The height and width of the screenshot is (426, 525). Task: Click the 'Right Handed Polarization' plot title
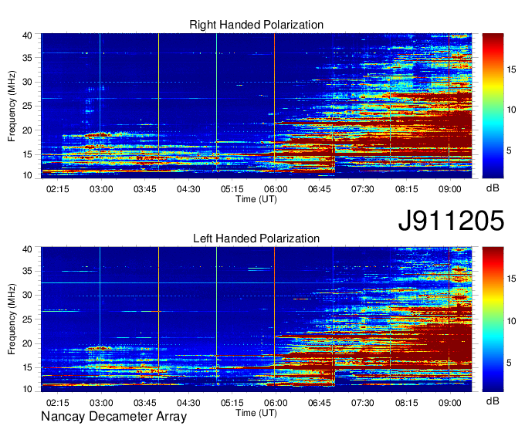point(256,25)
